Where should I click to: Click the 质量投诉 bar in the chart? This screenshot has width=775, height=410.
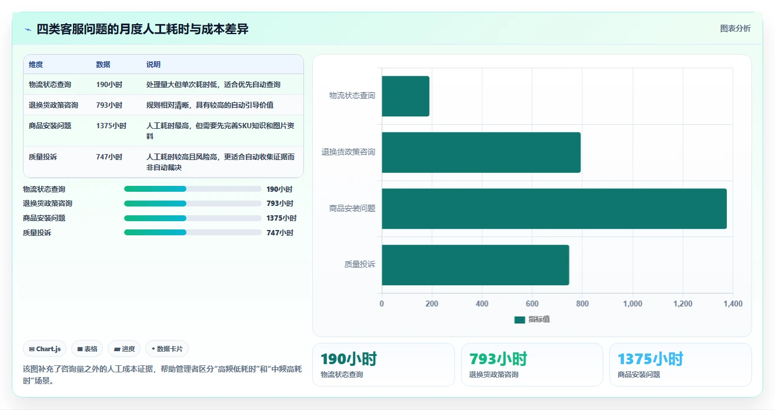[476, 265]
